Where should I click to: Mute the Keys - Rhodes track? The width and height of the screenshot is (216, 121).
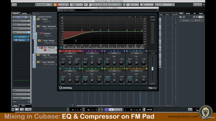[39, 41]
